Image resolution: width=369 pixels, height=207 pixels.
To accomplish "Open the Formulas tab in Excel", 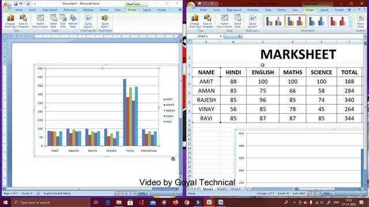I will pos(253,10).
